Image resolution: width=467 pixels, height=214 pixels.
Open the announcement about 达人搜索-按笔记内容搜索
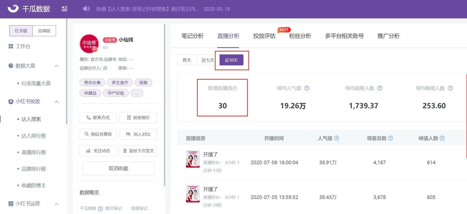tap(147, 9)
